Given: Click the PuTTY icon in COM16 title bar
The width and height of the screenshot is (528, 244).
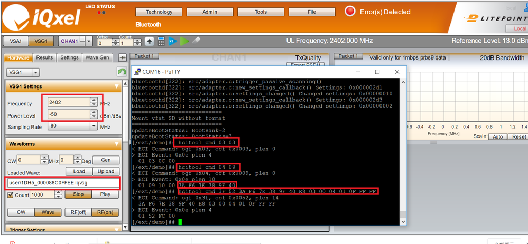Looking at the screenshot, I should pos(137,72).
